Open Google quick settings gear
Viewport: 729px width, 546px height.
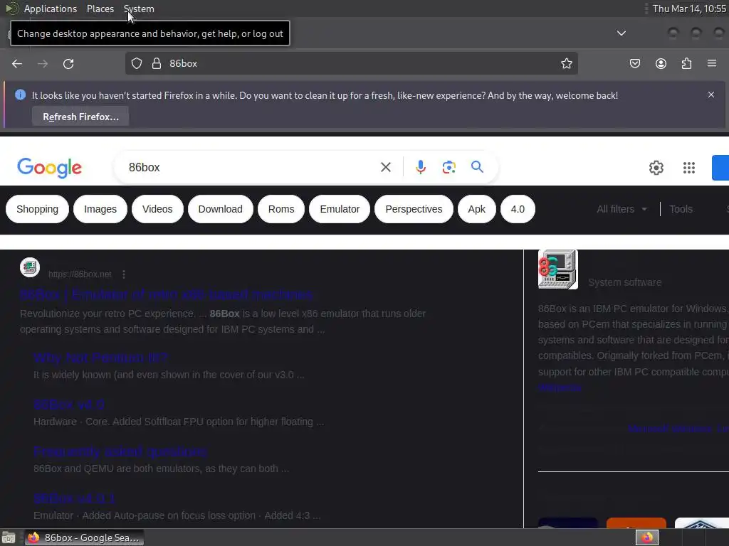656,168
